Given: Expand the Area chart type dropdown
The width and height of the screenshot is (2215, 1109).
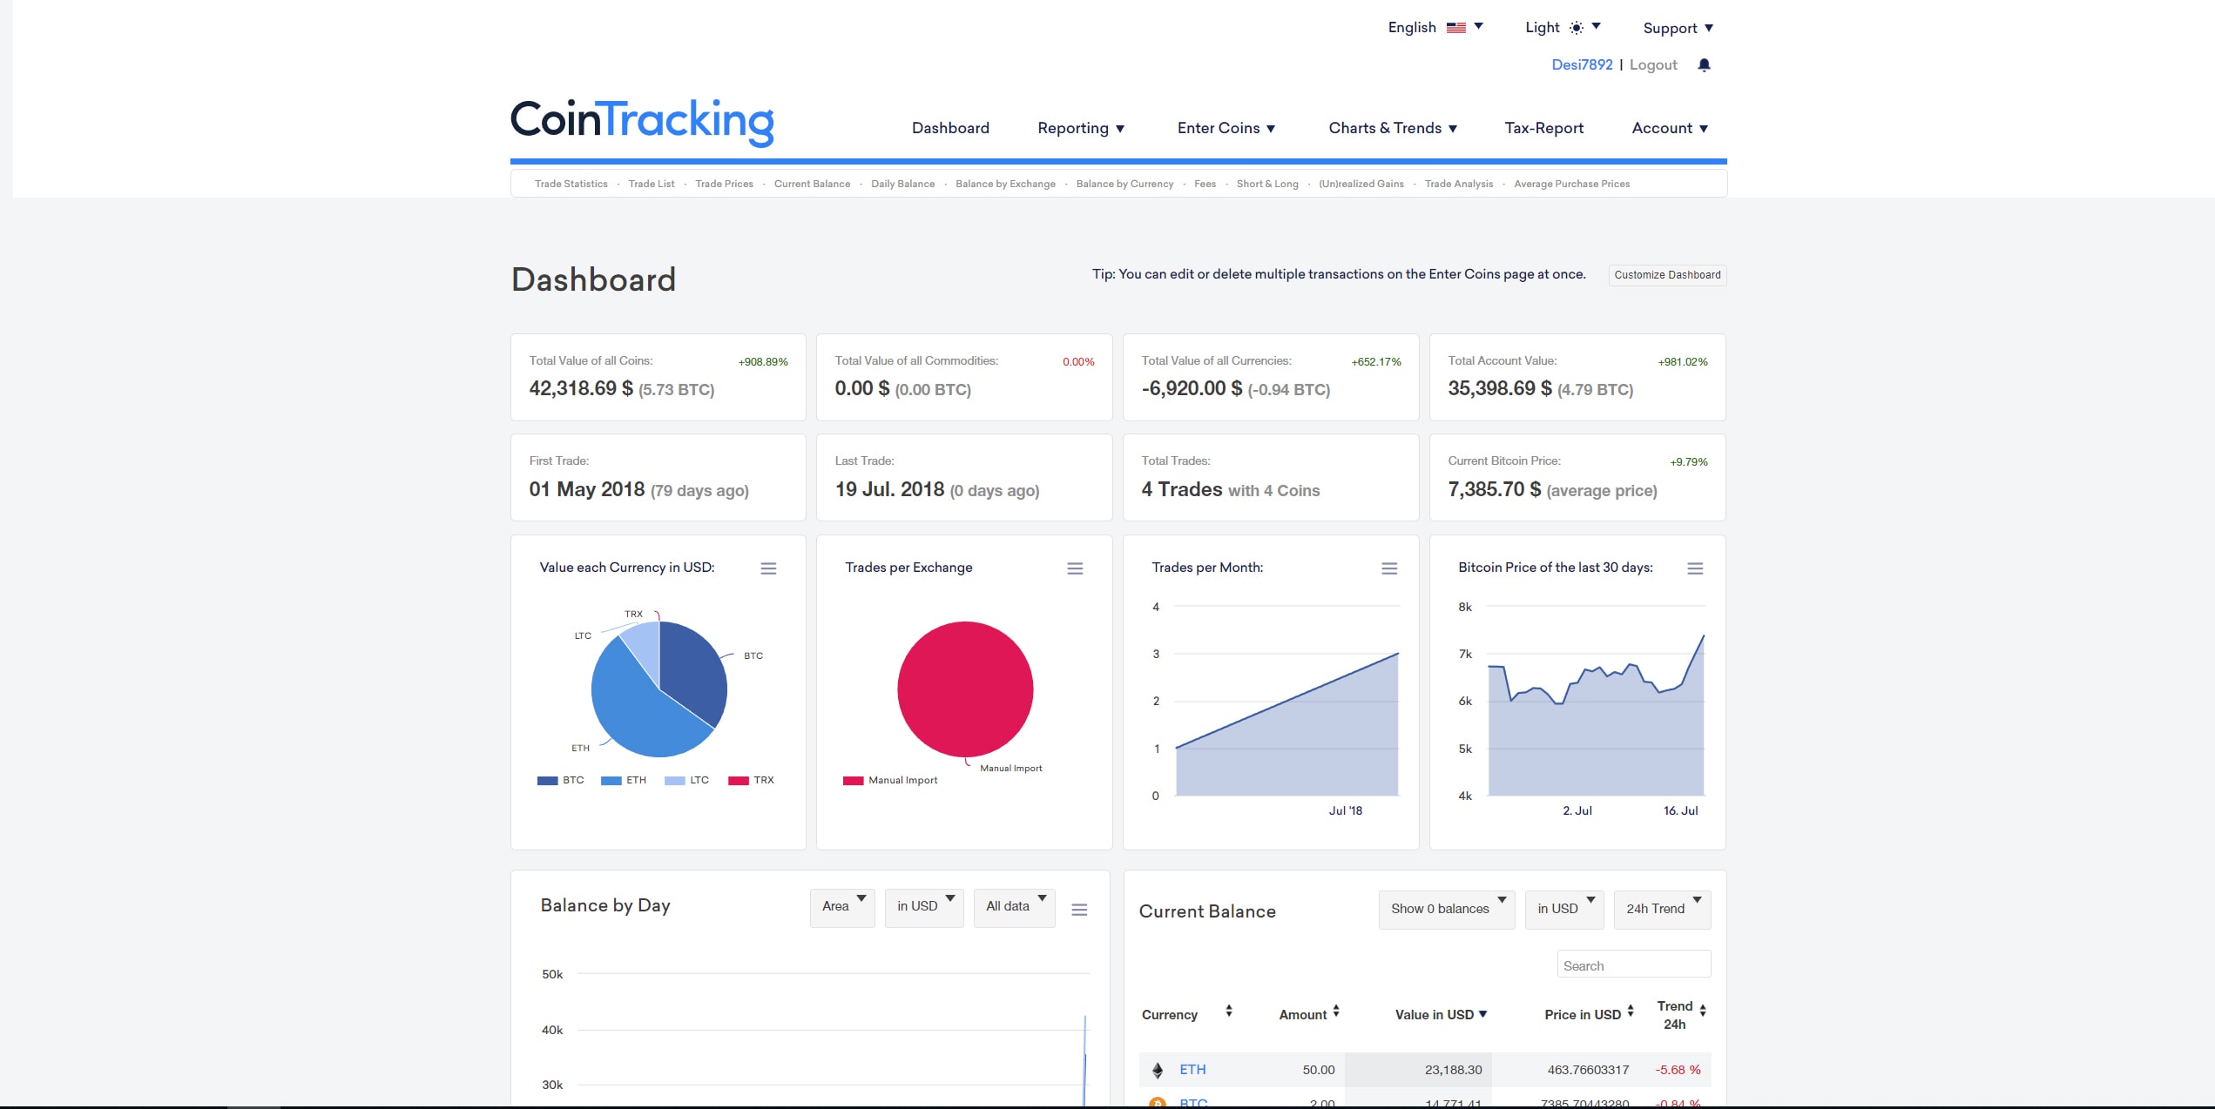Looking at the screenshot, I should coord(842,907).
